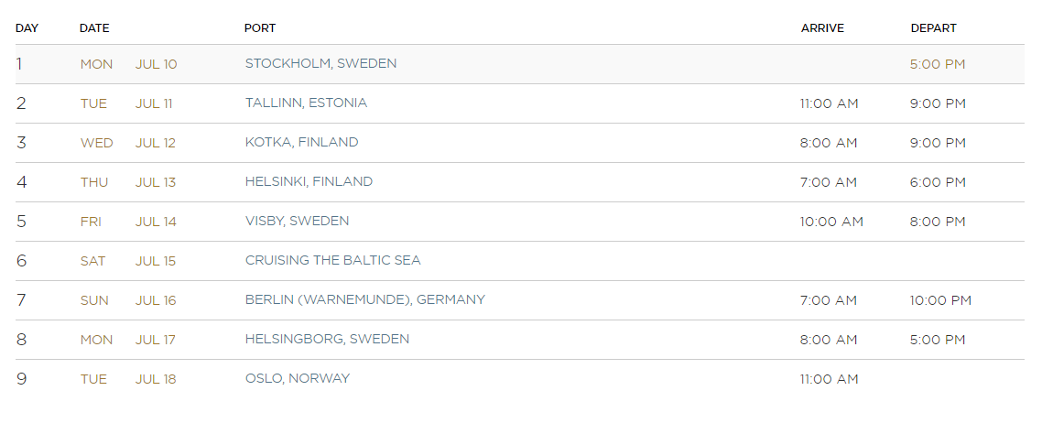Click 11:00 AM Oslo arrival time

(830, 379)
